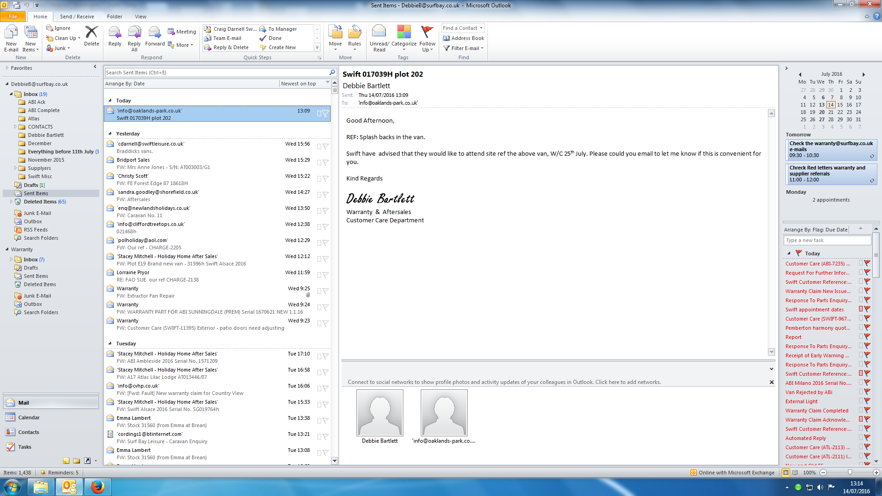
Task: Launch Firefox from the taskbar
Action: [x=97, y=487]
